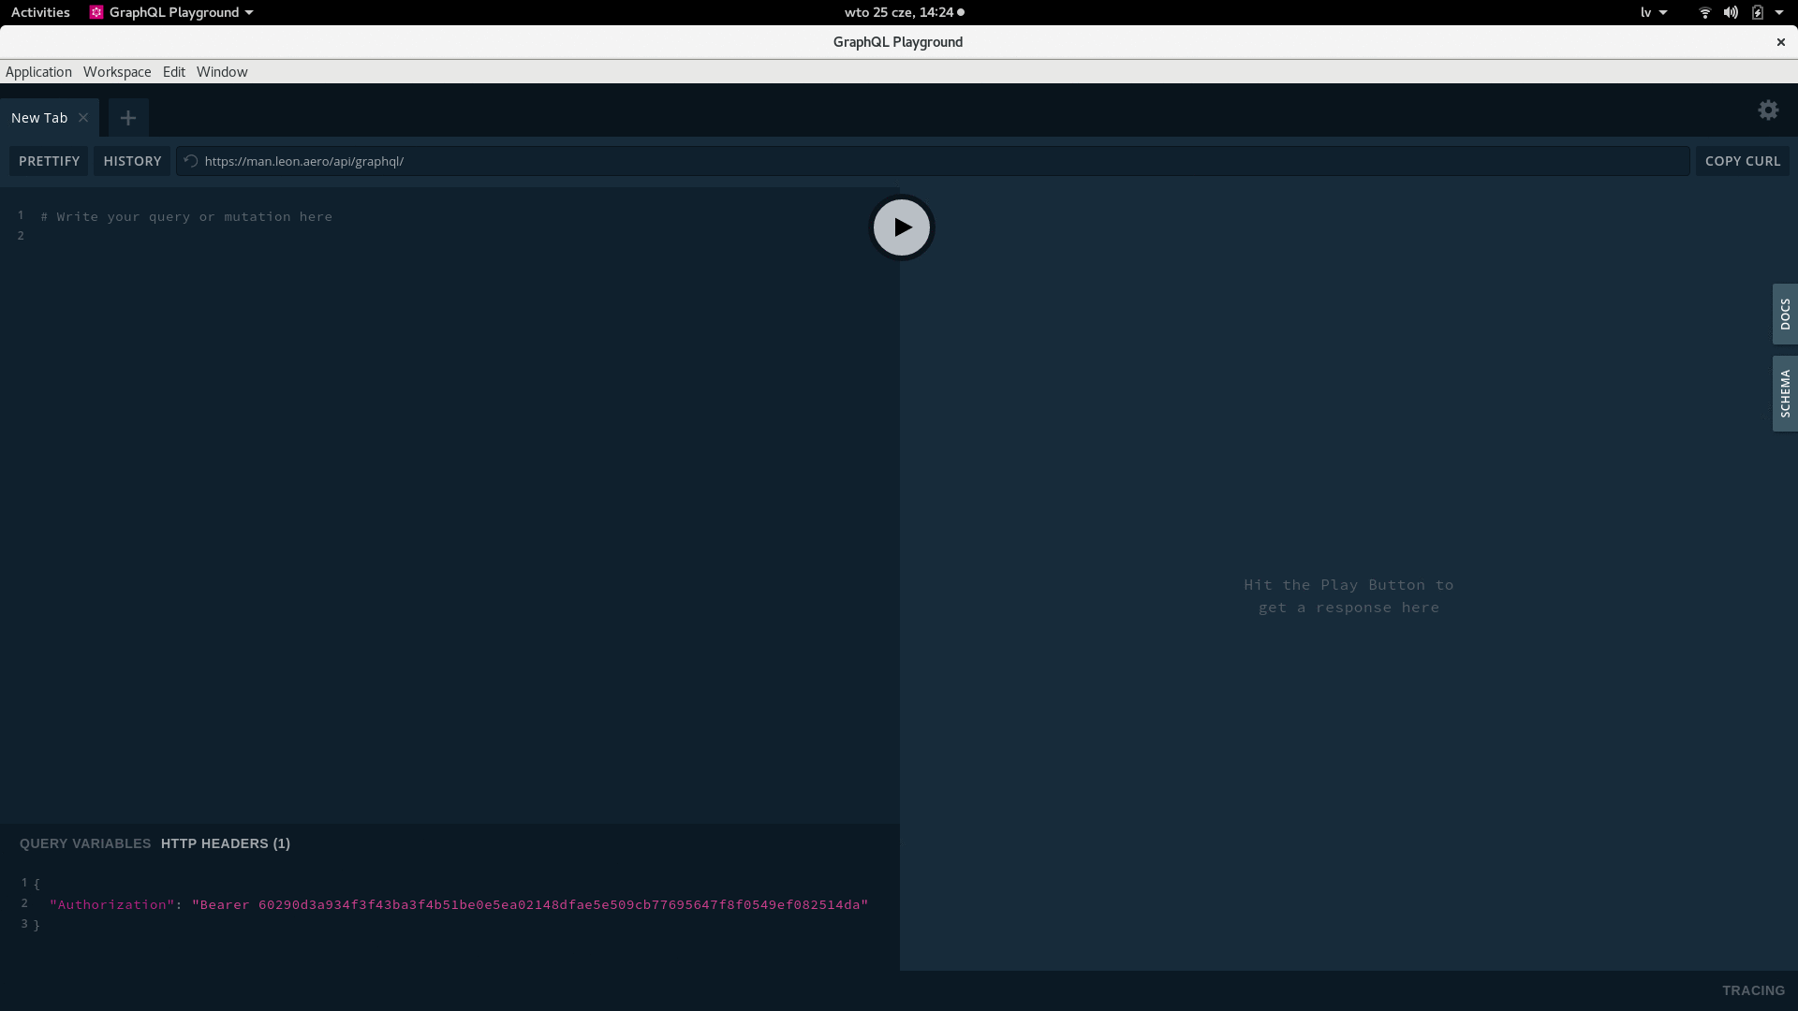Screen dimensions: 1798x1011
Task: Add a new tab with plus icon
Action: click(128, 118)
